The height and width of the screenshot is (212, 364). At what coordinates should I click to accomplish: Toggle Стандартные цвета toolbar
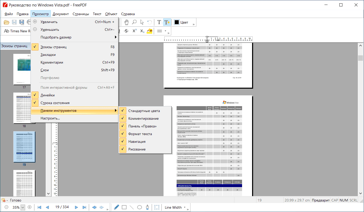coord(145,111)
